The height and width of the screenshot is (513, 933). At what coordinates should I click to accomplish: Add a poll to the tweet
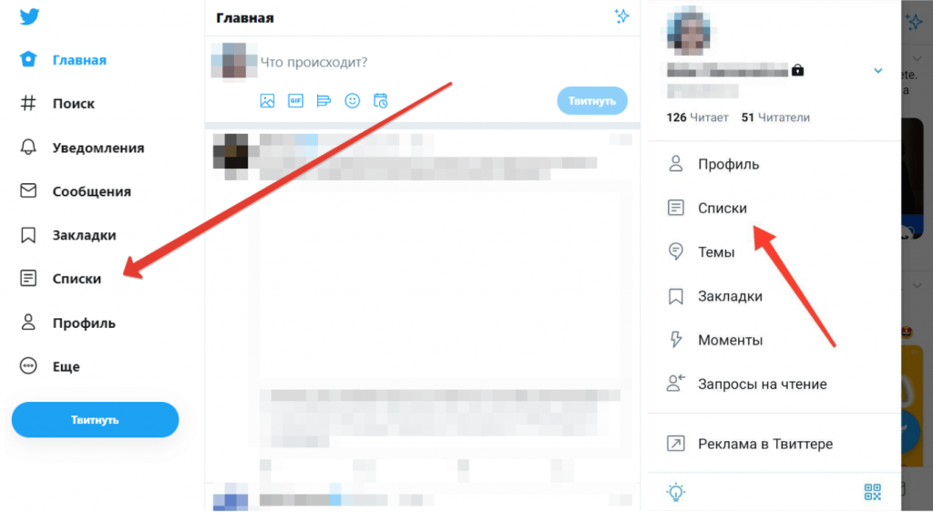tap(323, 100)
